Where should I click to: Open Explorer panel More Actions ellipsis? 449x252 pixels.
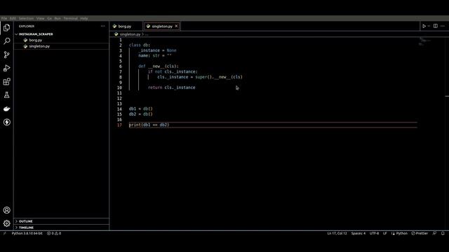(103, 26)
